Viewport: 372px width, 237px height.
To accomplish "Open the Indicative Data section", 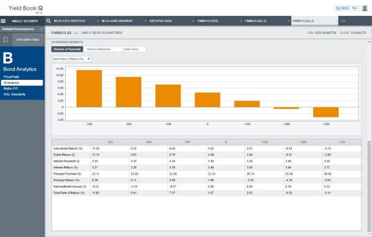I will pyautogui.click(x=28, y=40).
